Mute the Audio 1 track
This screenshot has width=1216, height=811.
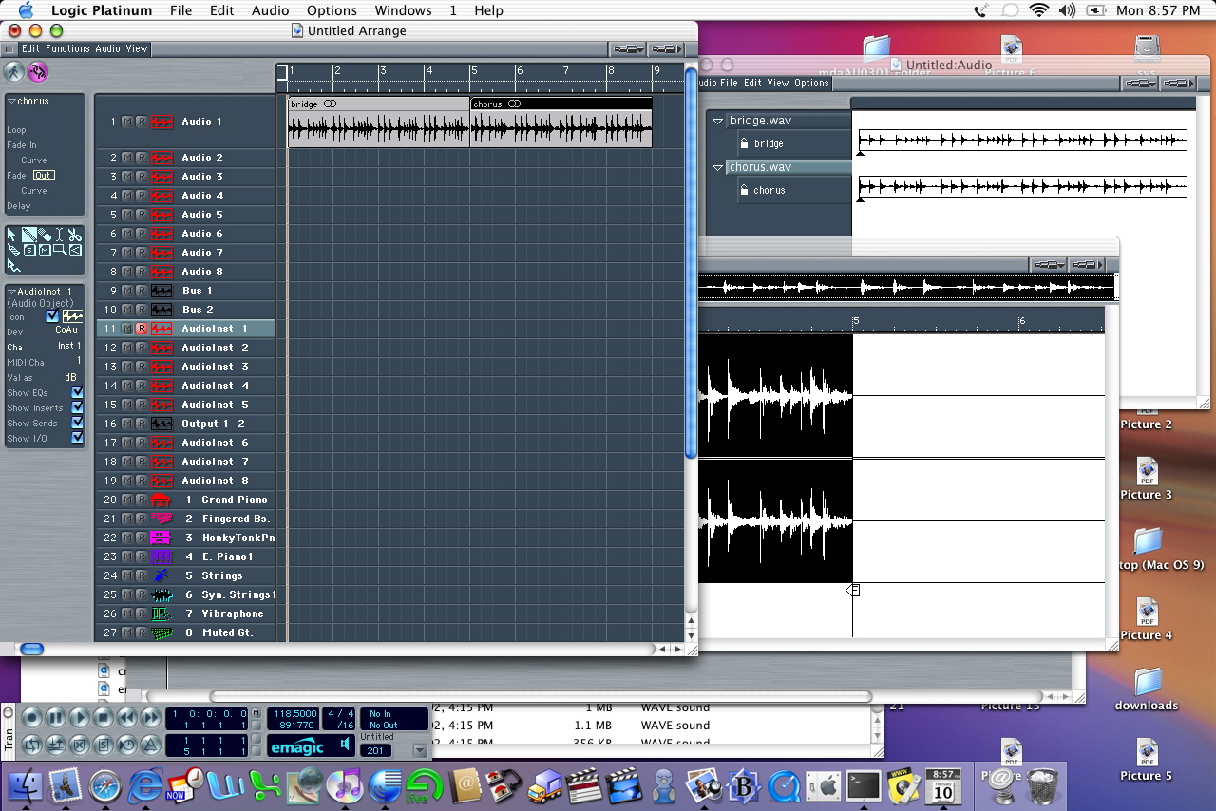127,122
